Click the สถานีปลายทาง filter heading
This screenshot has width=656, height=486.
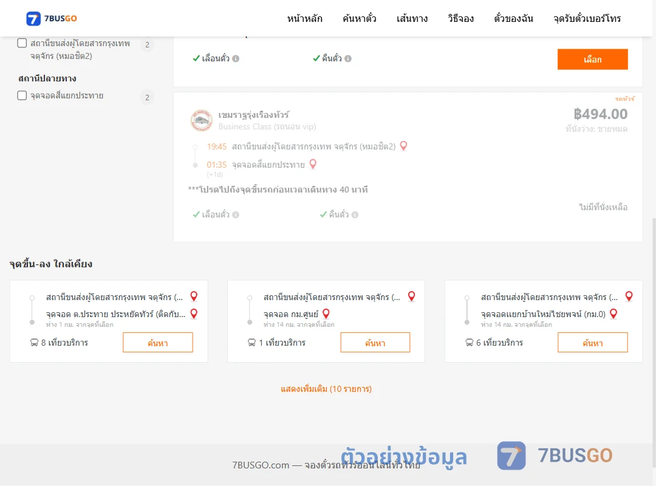tap(47, 78)
